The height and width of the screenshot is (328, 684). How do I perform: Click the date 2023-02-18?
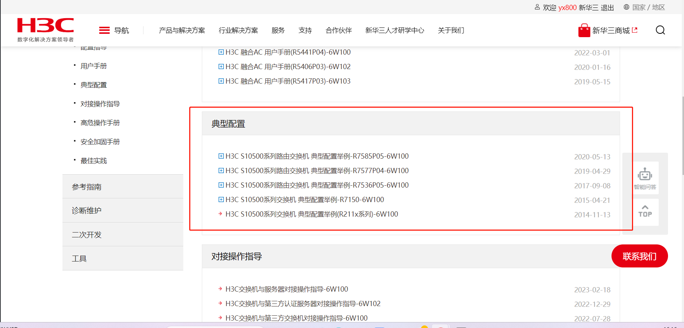pyautogui.click(x=592, y=290)
